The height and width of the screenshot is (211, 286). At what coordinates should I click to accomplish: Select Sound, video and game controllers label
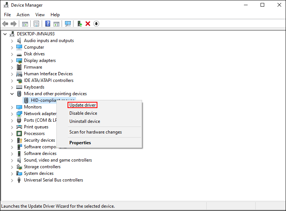point(58,160)
